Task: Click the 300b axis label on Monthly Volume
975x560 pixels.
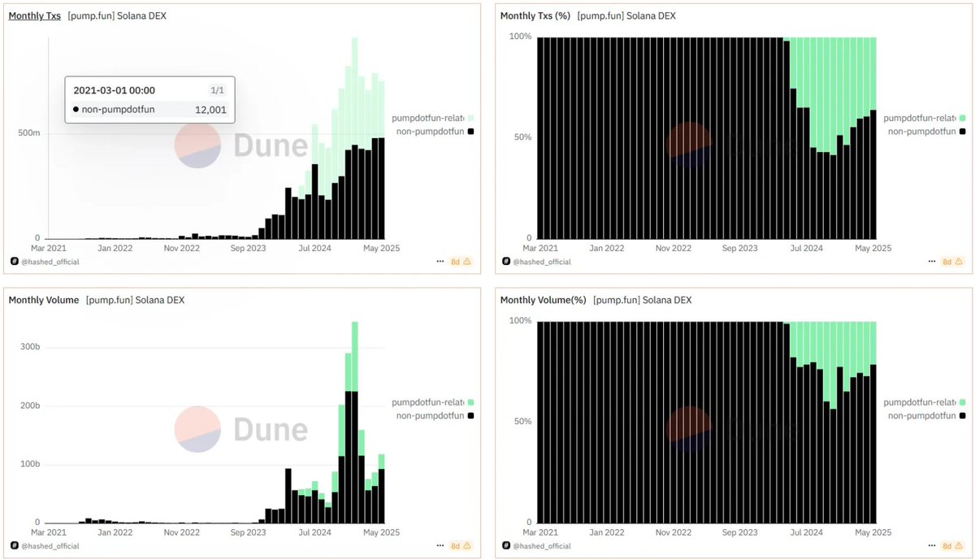Action: 29,347
